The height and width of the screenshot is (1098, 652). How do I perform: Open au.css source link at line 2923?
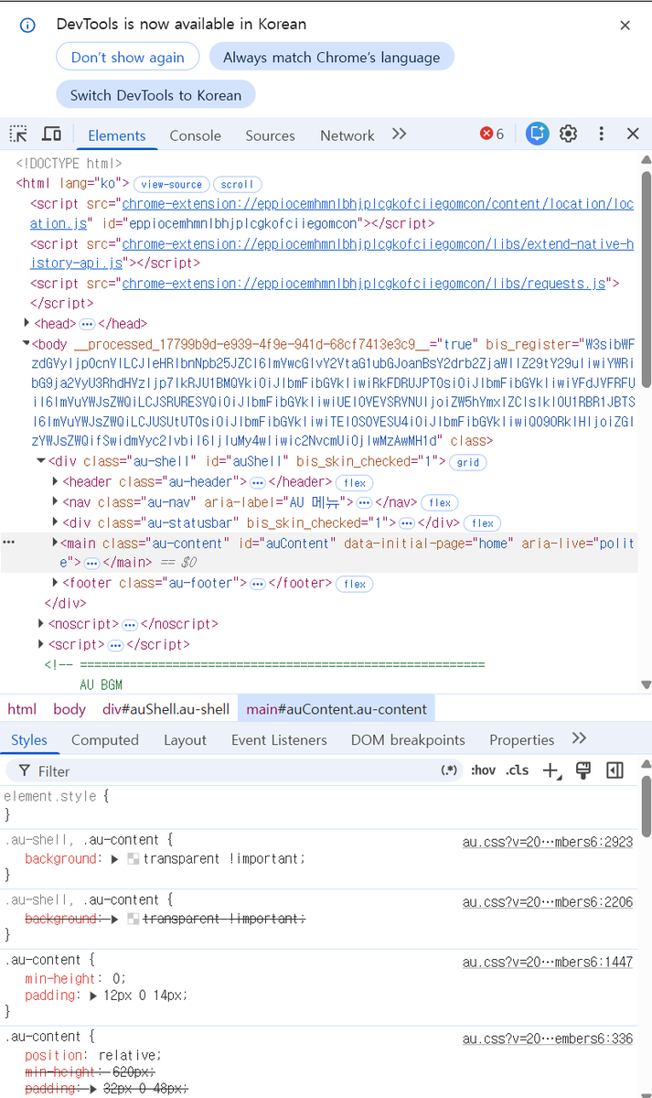pos(548,842)
